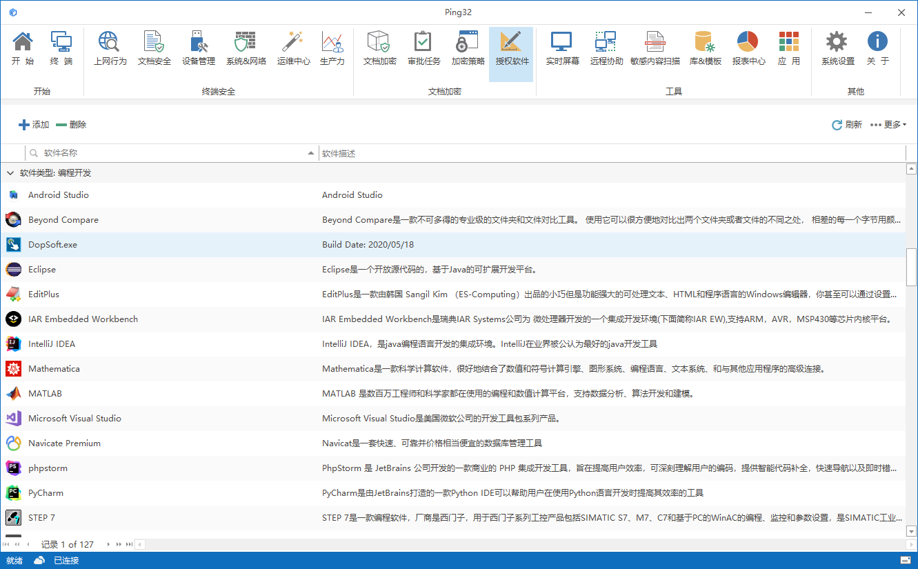Click the vertical scrollbar up arrow
This screenshot has width=918, height=569.
pos(912,169)
